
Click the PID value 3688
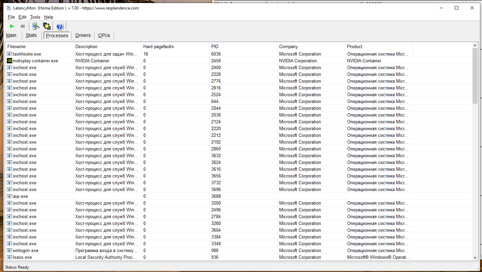click(x=216, y=196)
